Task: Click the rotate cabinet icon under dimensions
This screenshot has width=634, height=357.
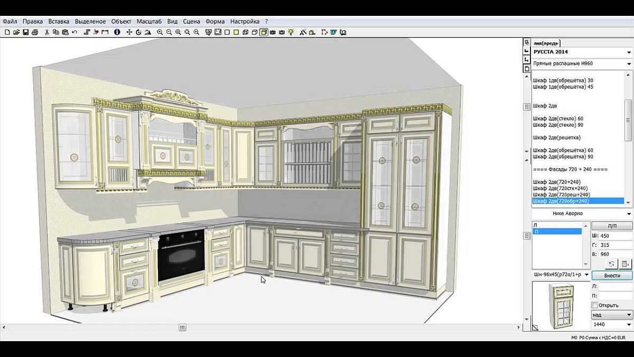Action: pyautogui.click(x=612, y=264)
